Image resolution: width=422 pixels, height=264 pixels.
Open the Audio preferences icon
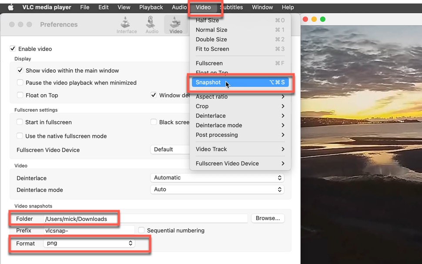[x=151, y=25]
